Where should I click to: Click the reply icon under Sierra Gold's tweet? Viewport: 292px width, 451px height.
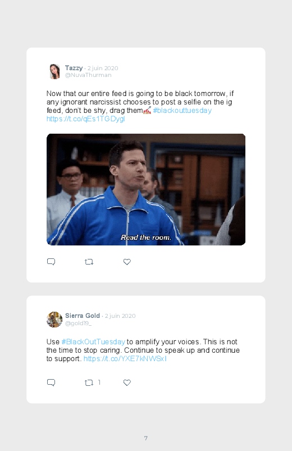point(51,382)
